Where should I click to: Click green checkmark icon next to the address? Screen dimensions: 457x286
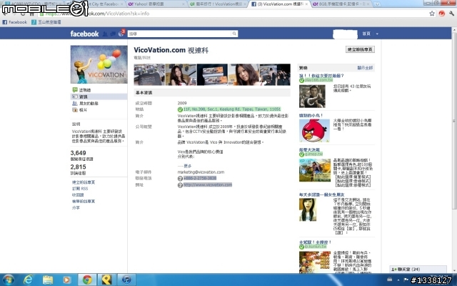[x=180, y=109]
